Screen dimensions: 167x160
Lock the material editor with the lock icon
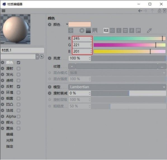coord(159,11)
